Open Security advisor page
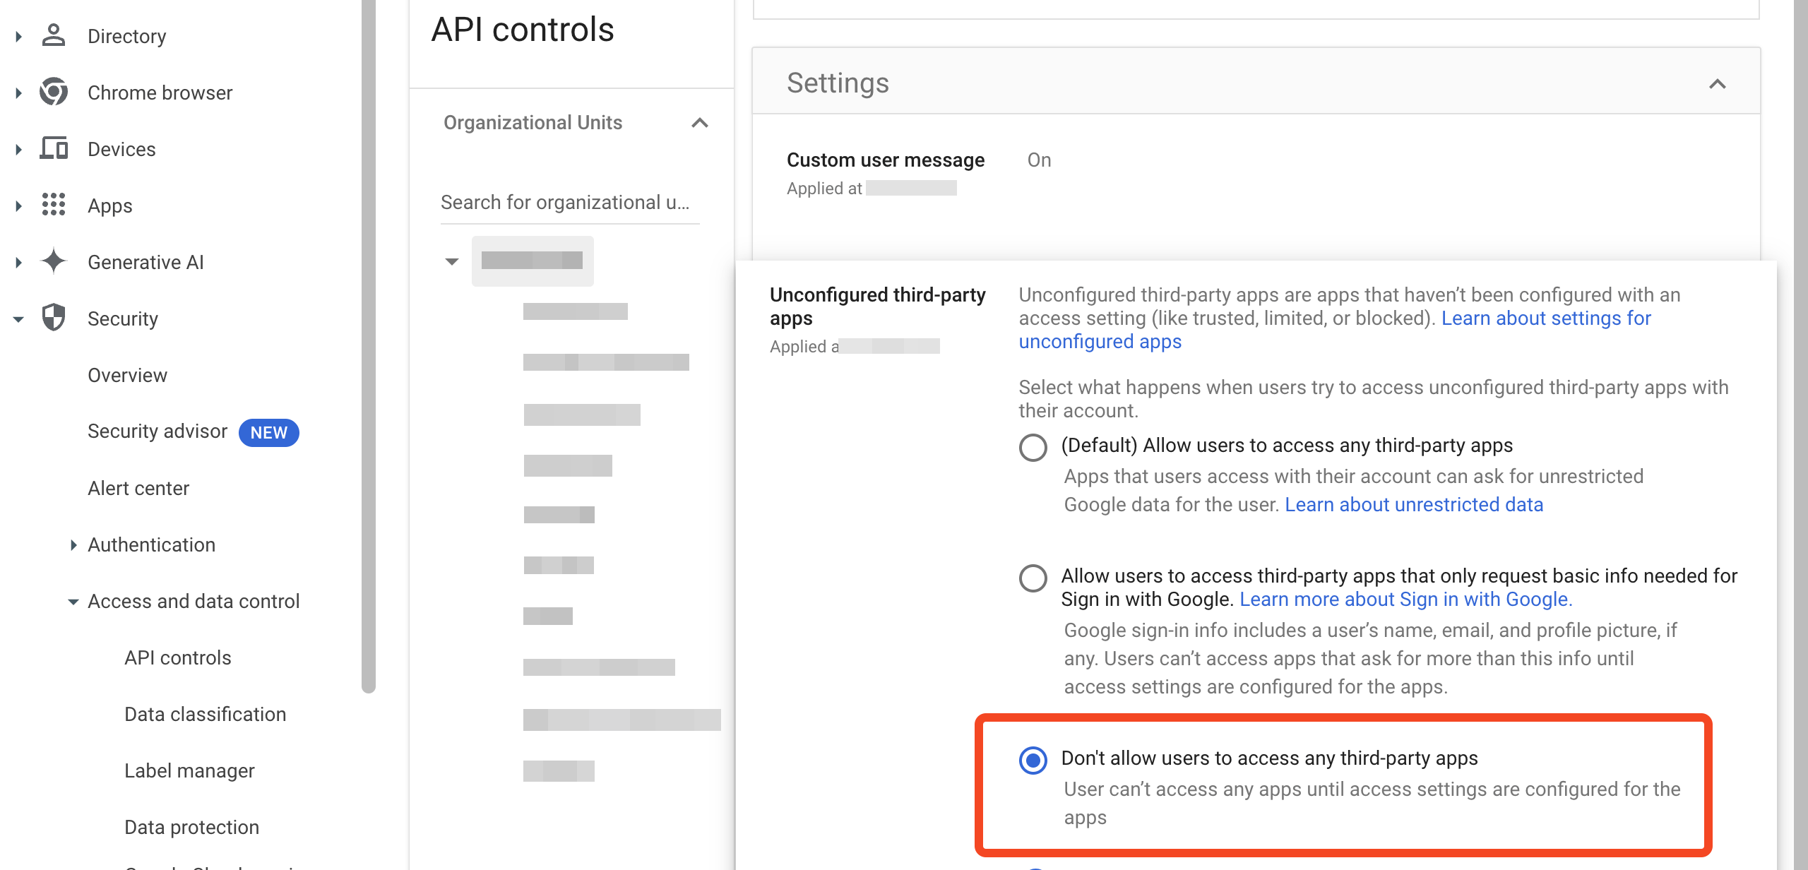This screenshot has width=1808, height=870. [x=157, y=431]
